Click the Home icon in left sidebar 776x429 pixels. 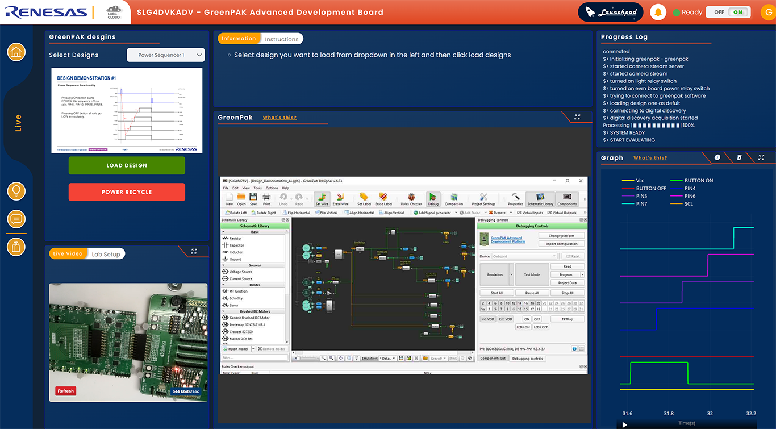(16, 52)
